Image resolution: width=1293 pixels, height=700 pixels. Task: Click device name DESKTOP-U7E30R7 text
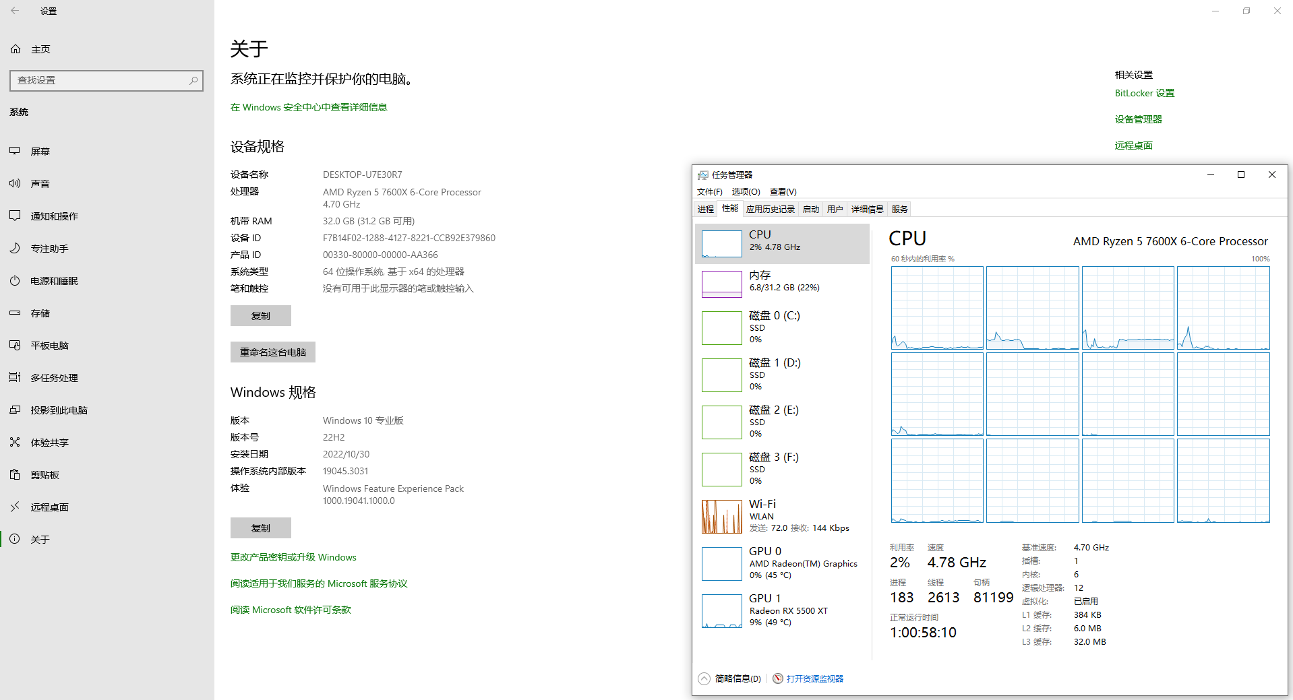click(363, 174)
